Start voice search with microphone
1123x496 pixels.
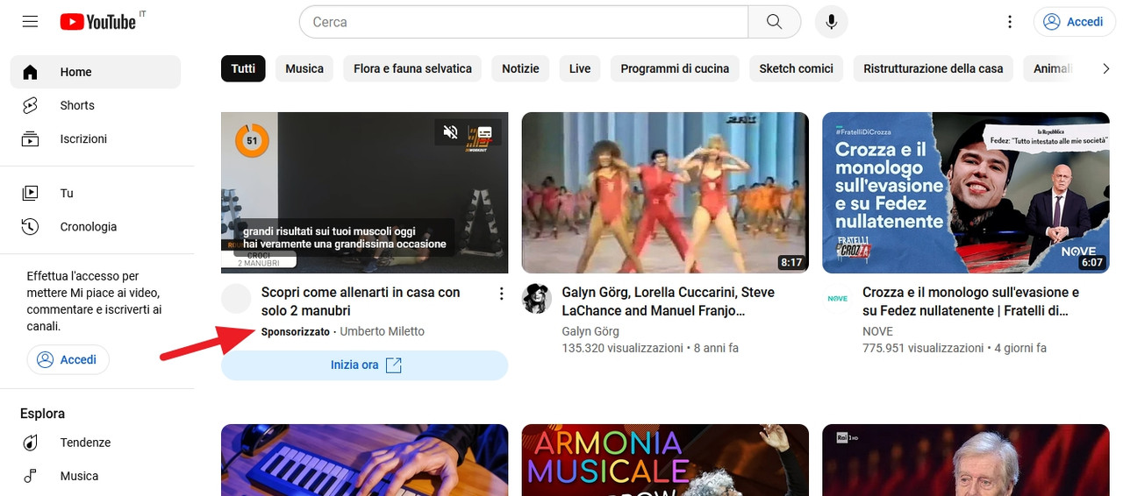832,22
